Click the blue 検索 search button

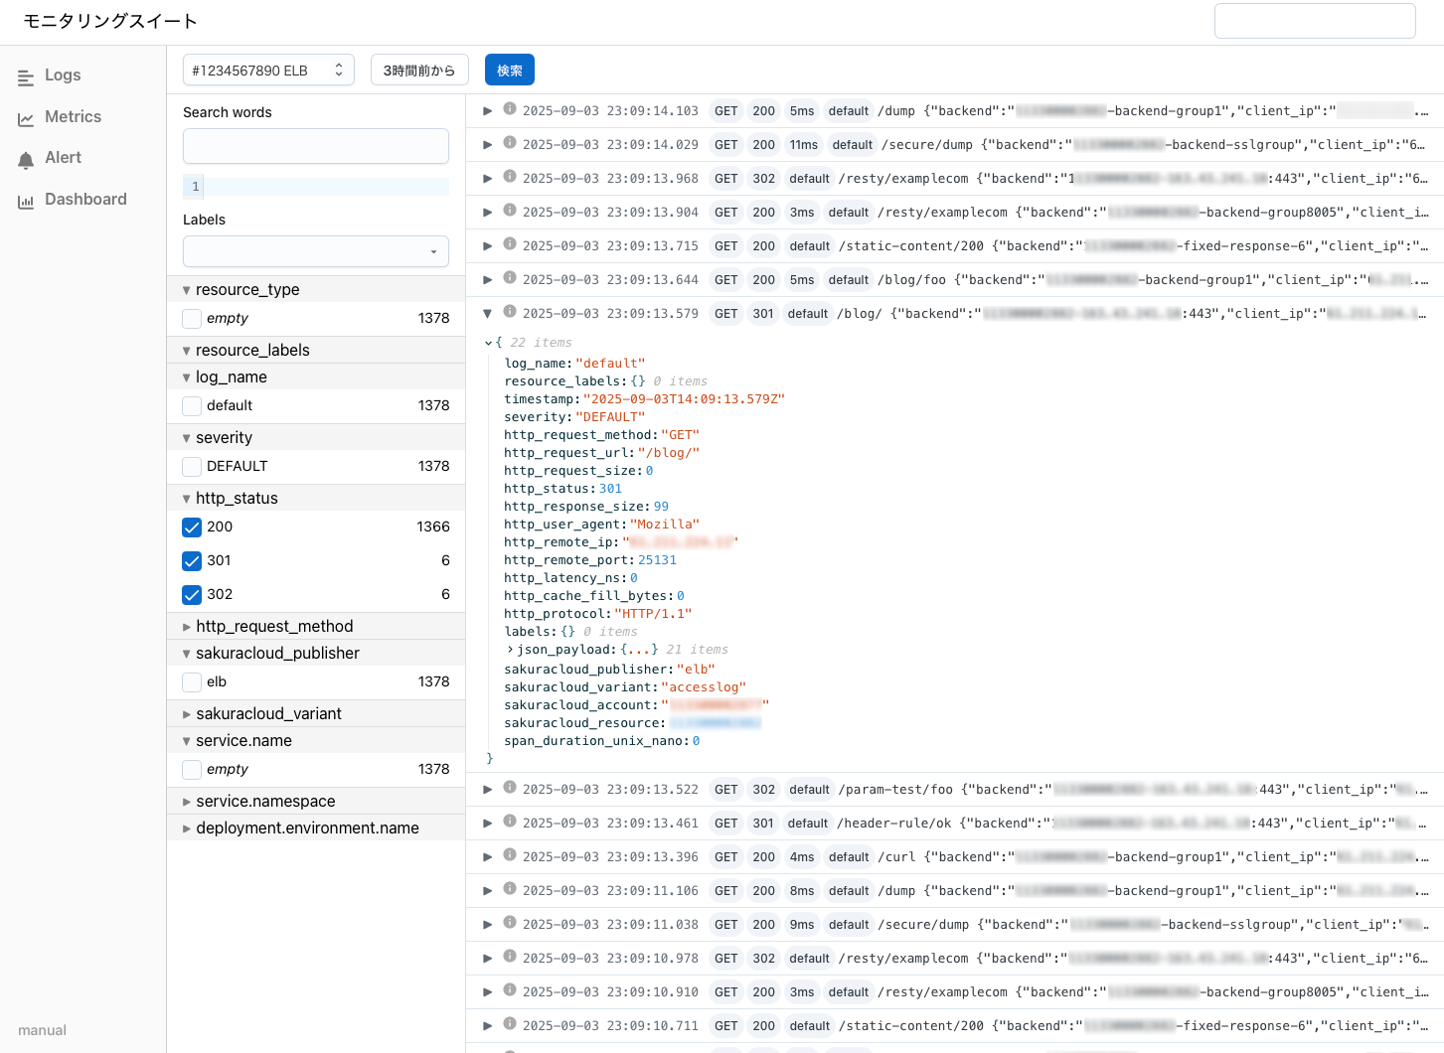(509, 71)
